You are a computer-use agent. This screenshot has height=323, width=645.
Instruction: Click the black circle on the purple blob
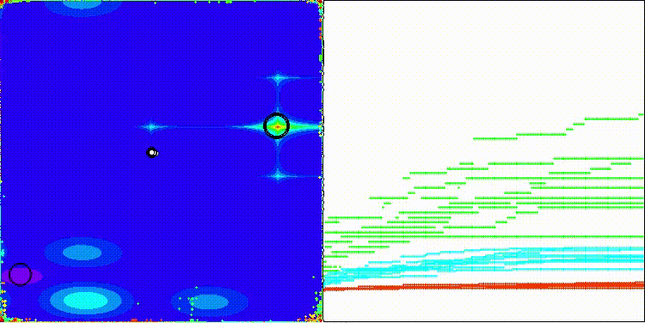click(x=20, y=274)
